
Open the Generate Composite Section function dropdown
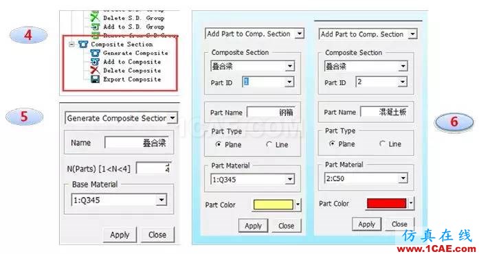point(173,118)
